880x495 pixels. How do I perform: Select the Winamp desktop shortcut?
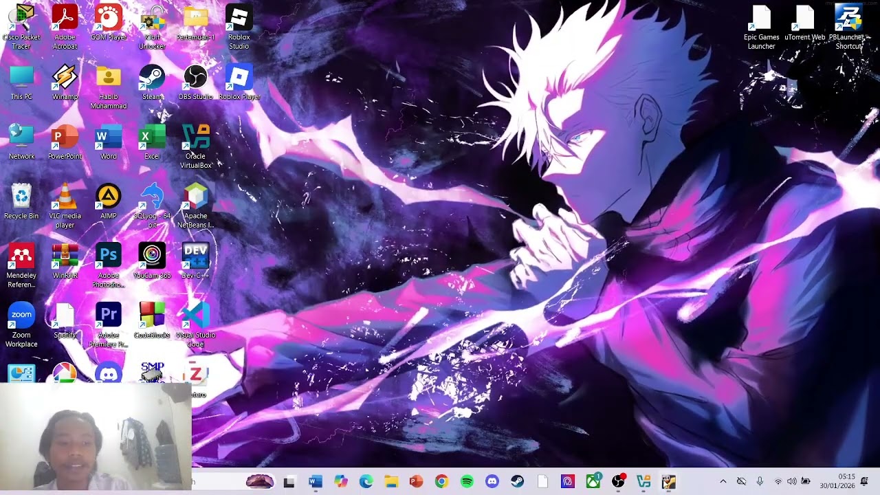(x=65, y=82)
